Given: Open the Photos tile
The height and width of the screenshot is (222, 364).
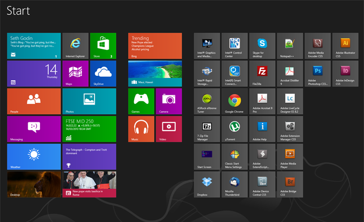Looking at the screenshot, I should point(89,101).
